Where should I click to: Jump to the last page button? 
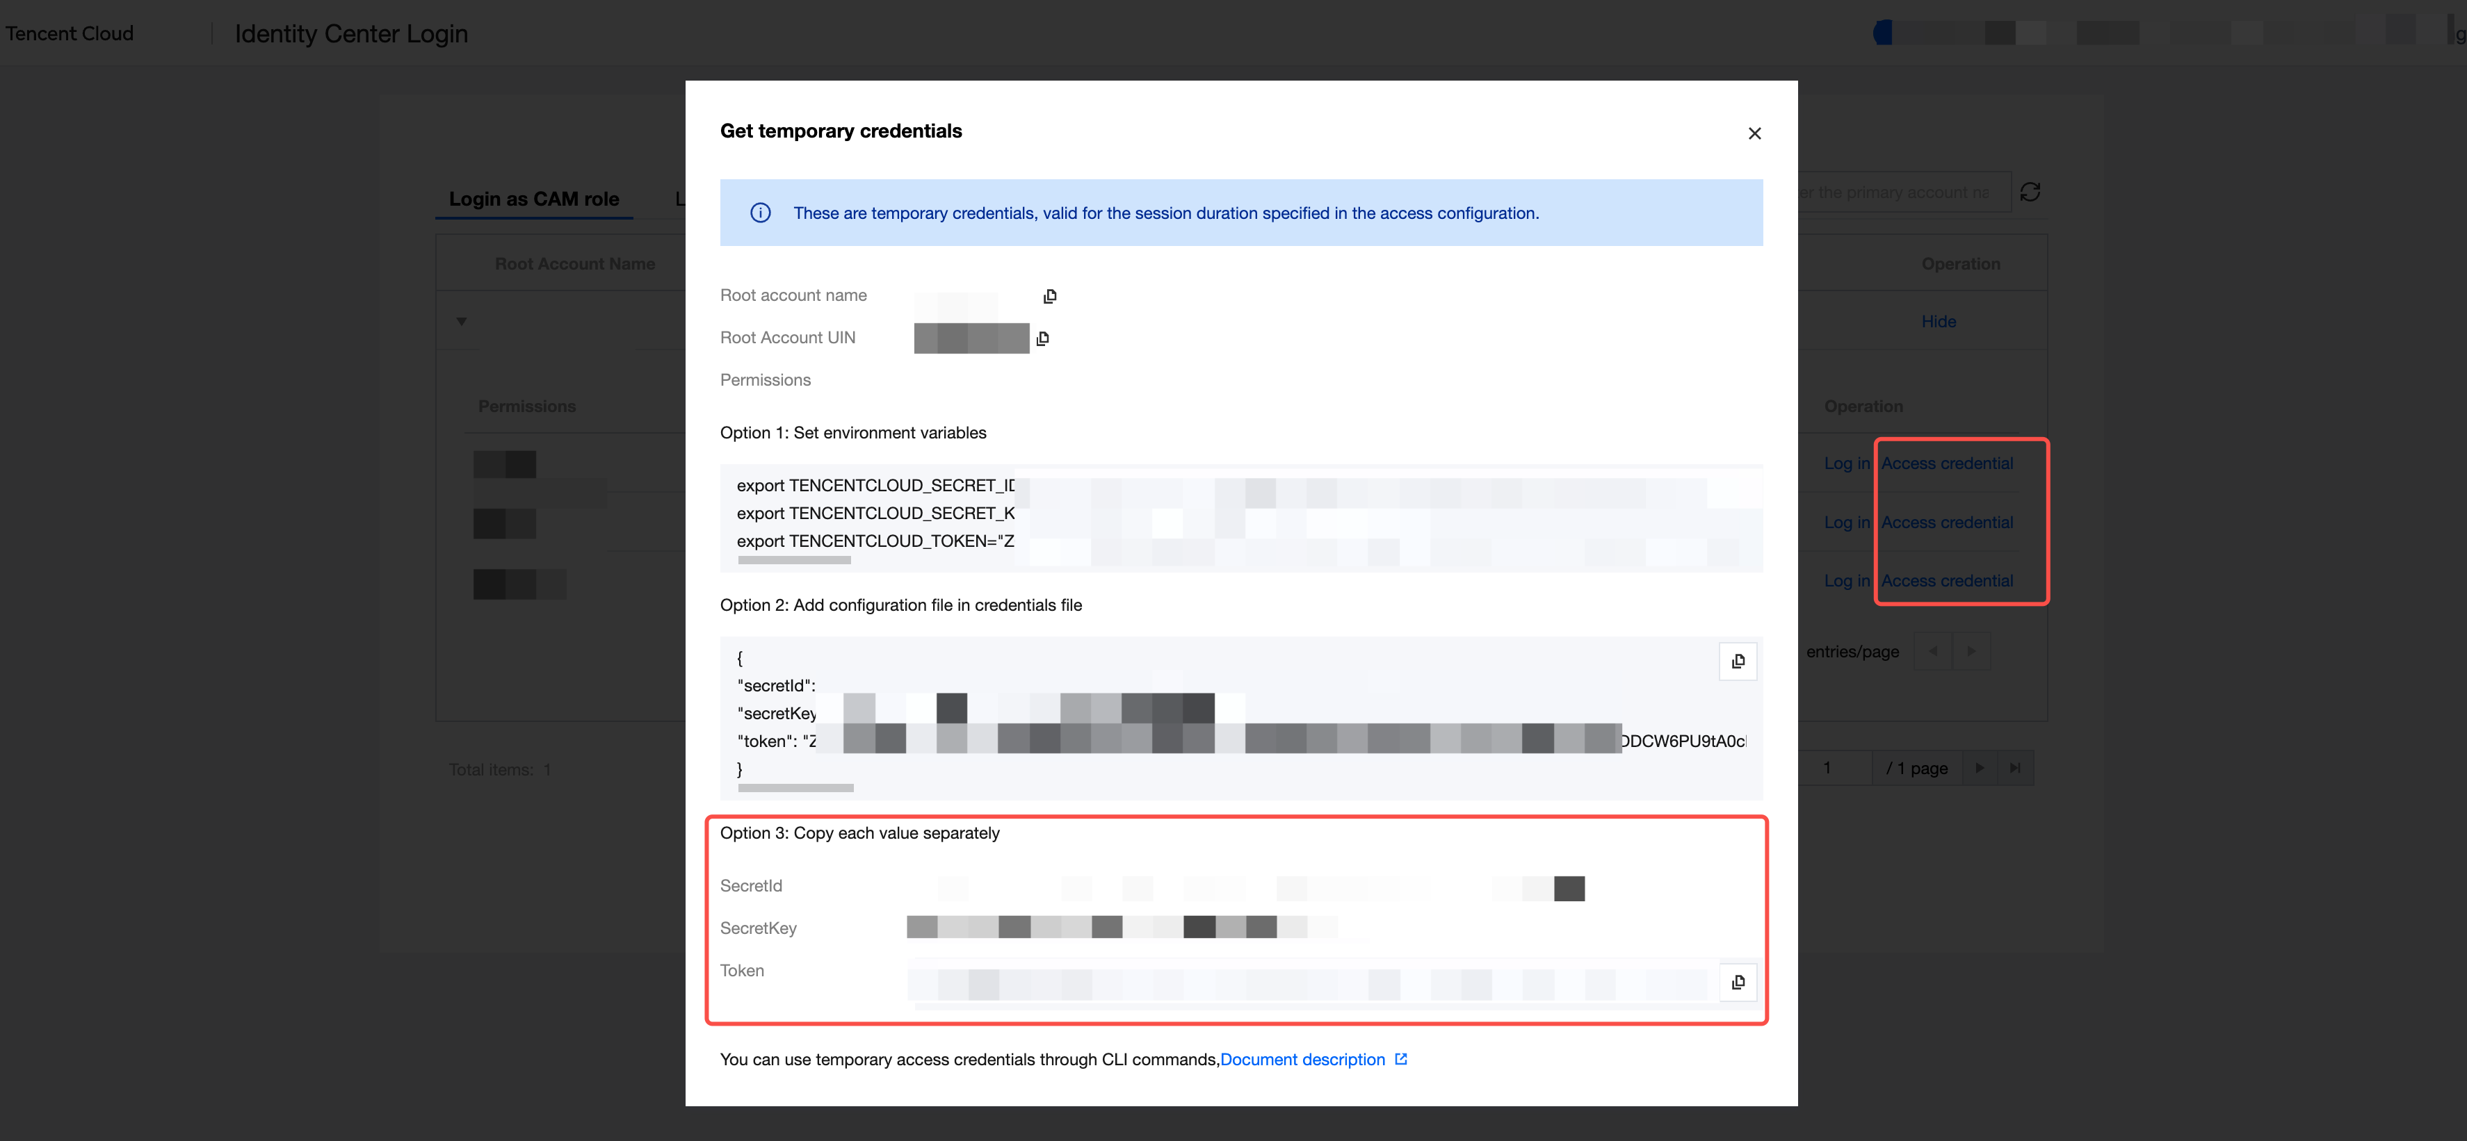point(2015,768)
